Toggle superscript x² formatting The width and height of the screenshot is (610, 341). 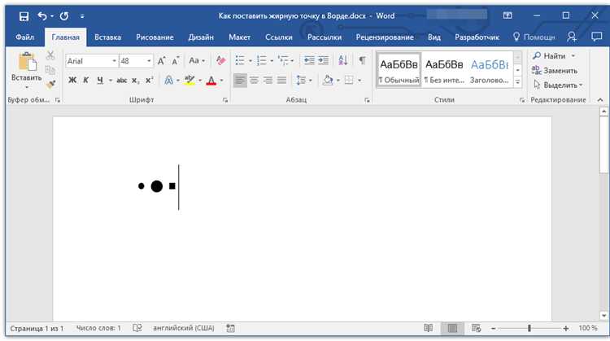(149, 81)
